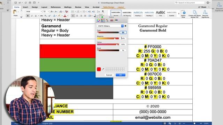
Task: Align text left
Action: click(x=73, y=16)
